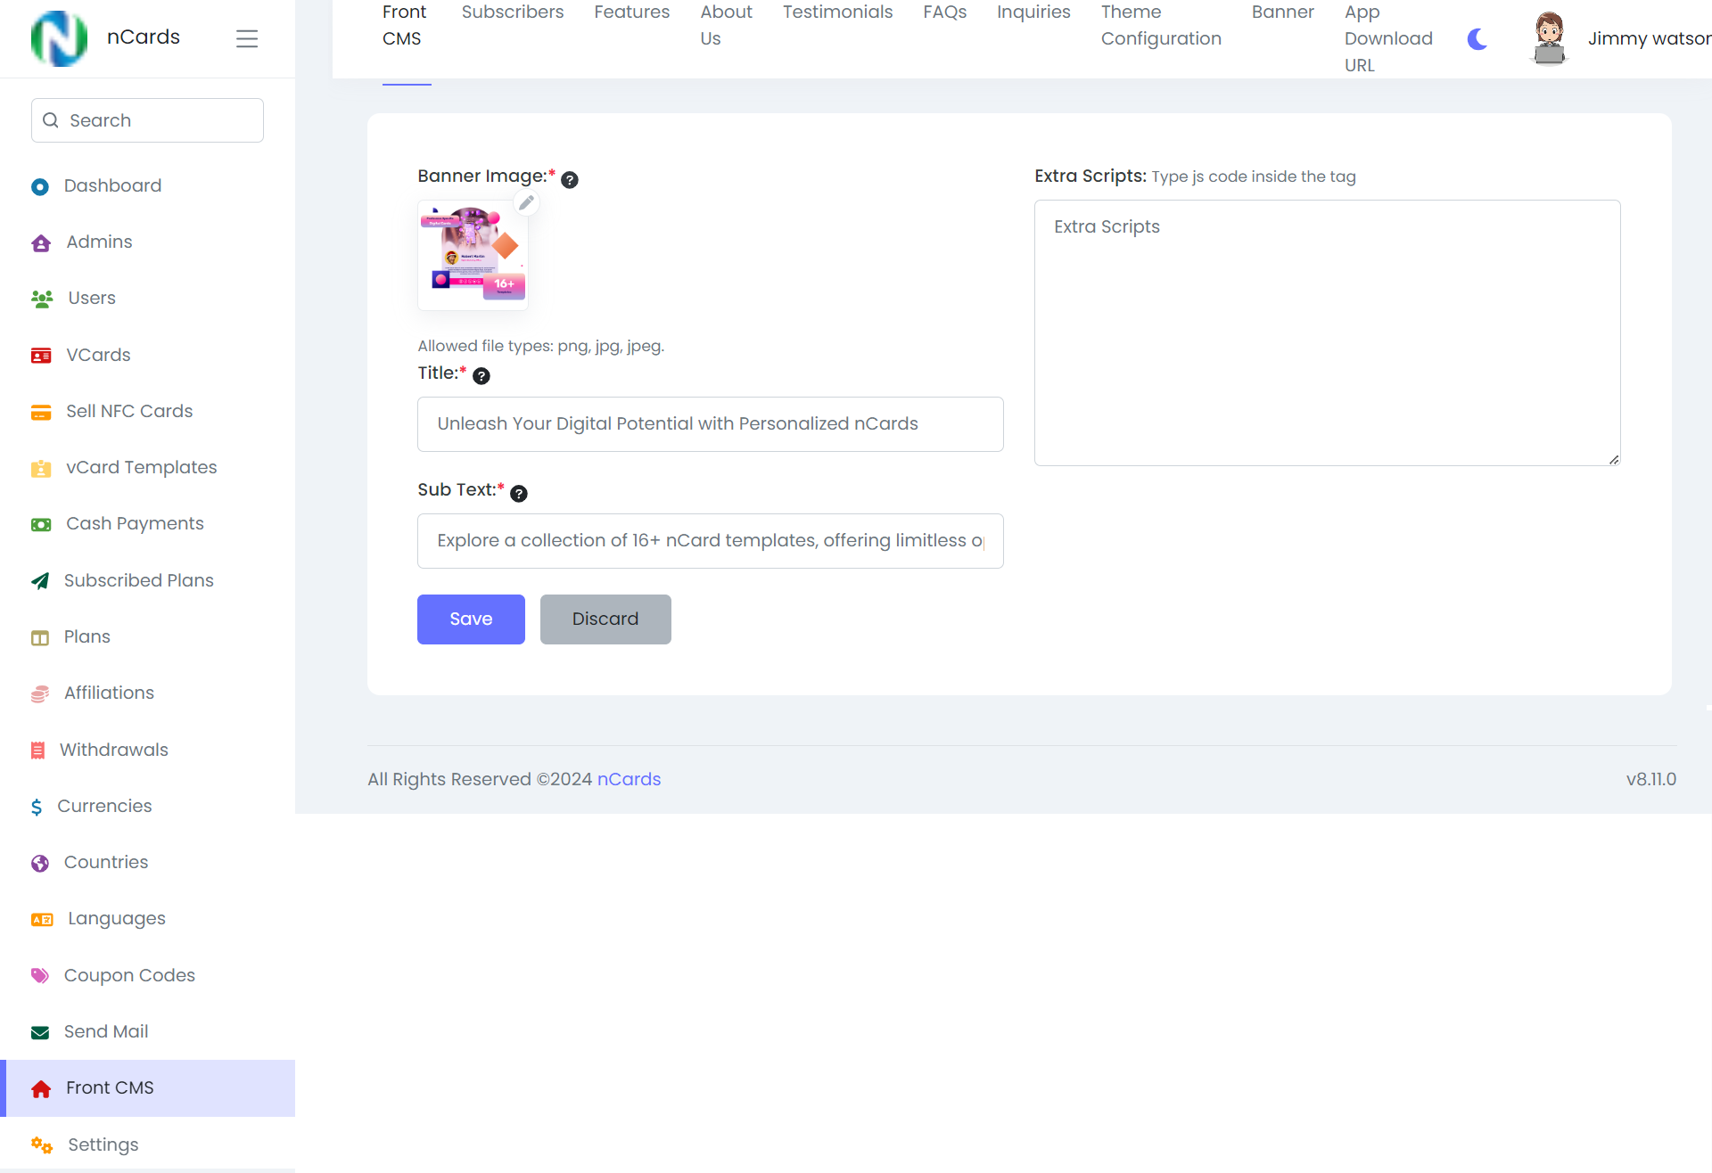Screen dimensions: 1712x1173
Task: Follow the nCards footer link
Action: [x=629, y=778]
